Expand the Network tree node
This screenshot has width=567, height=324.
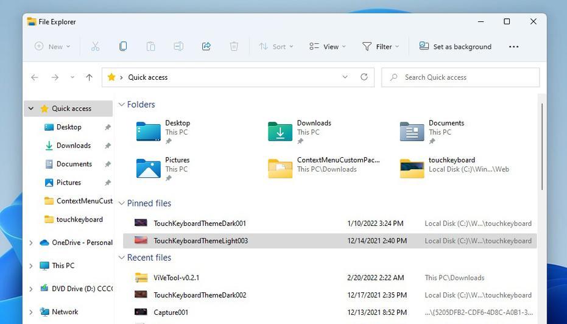[x=31, y=312]
